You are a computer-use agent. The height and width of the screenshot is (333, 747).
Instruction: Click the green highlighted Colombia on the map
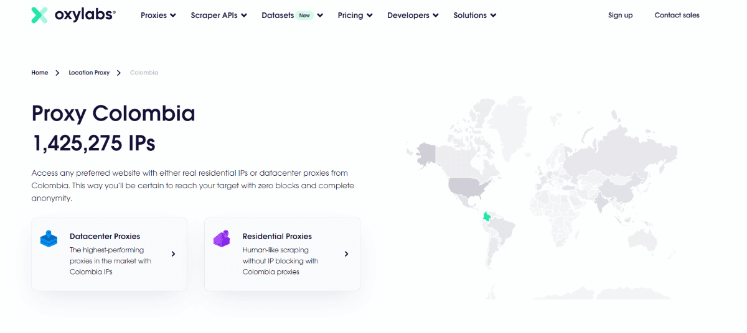(486, 217)
